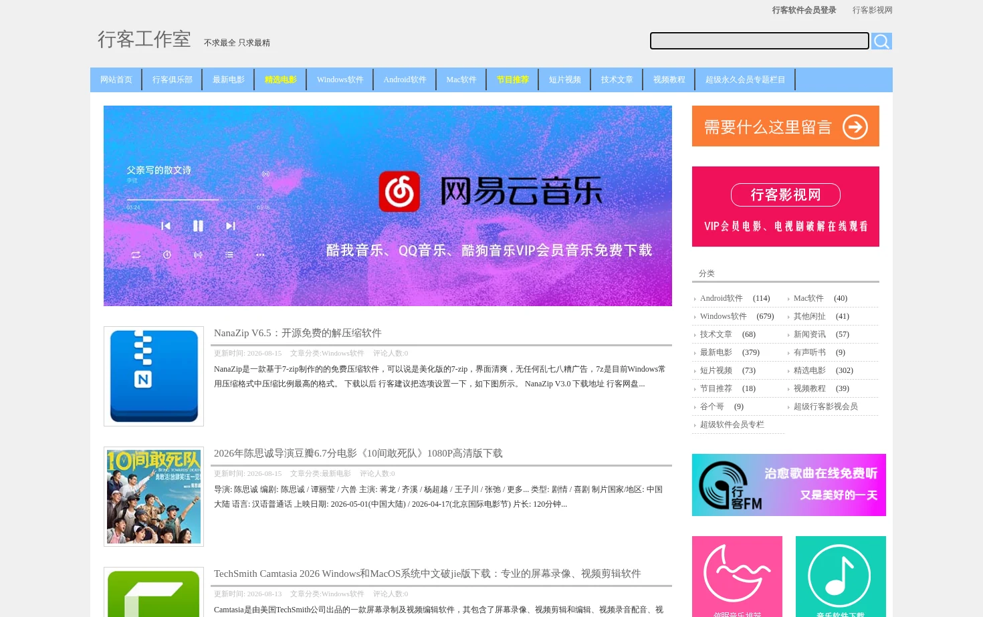Open 短片视频 navigation item
Image resolution: width=983 pixels, height=617 pixels.
click(565, 80)
